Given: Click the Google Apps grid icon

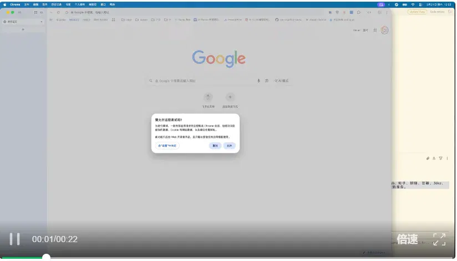Looking at the screenshot, I should click(375, 31).
